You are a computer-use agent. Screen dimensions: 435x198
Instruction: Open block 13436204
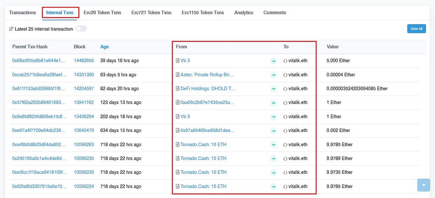click(84, 117)
